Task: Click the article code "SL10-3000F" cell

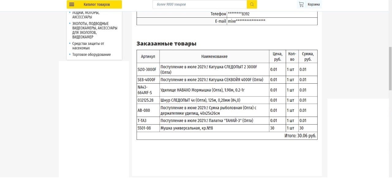Action: (147, 70)
